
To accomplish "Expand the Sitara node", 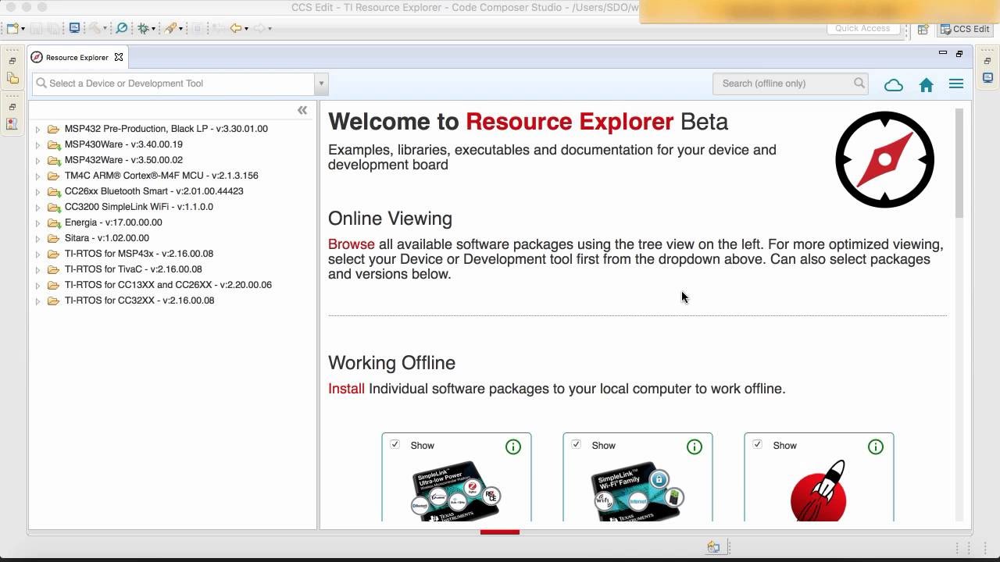I will (x=37, y=239).
